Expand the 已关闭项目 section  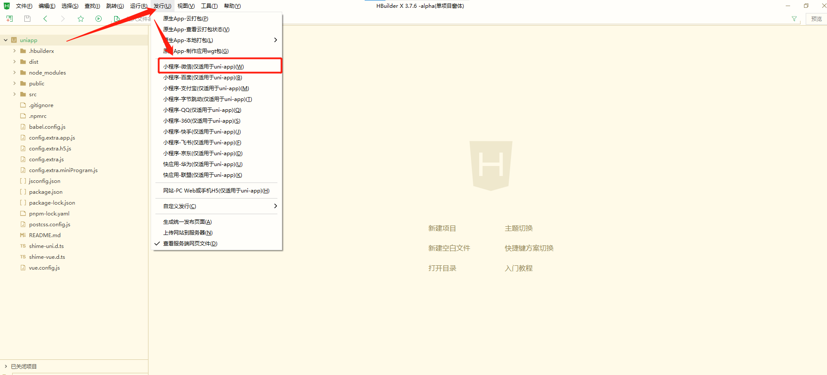(6, 366)
